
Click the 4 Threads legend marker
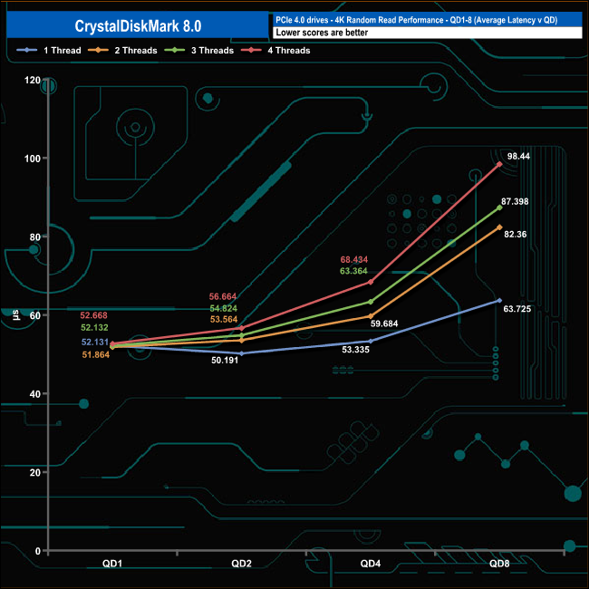tap(251, 51)
